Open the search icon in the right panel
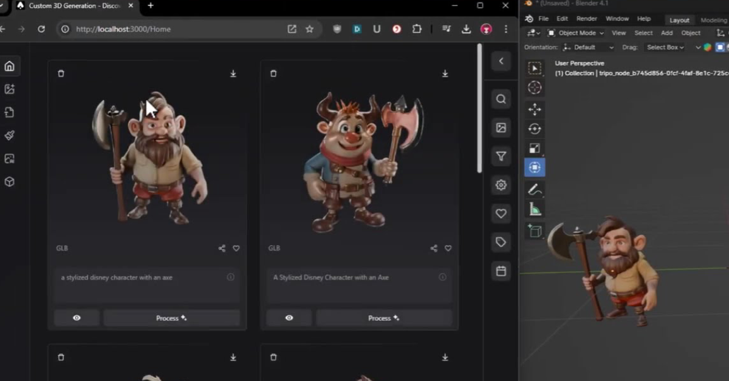729x381 pixels. [x=501, y=98]
